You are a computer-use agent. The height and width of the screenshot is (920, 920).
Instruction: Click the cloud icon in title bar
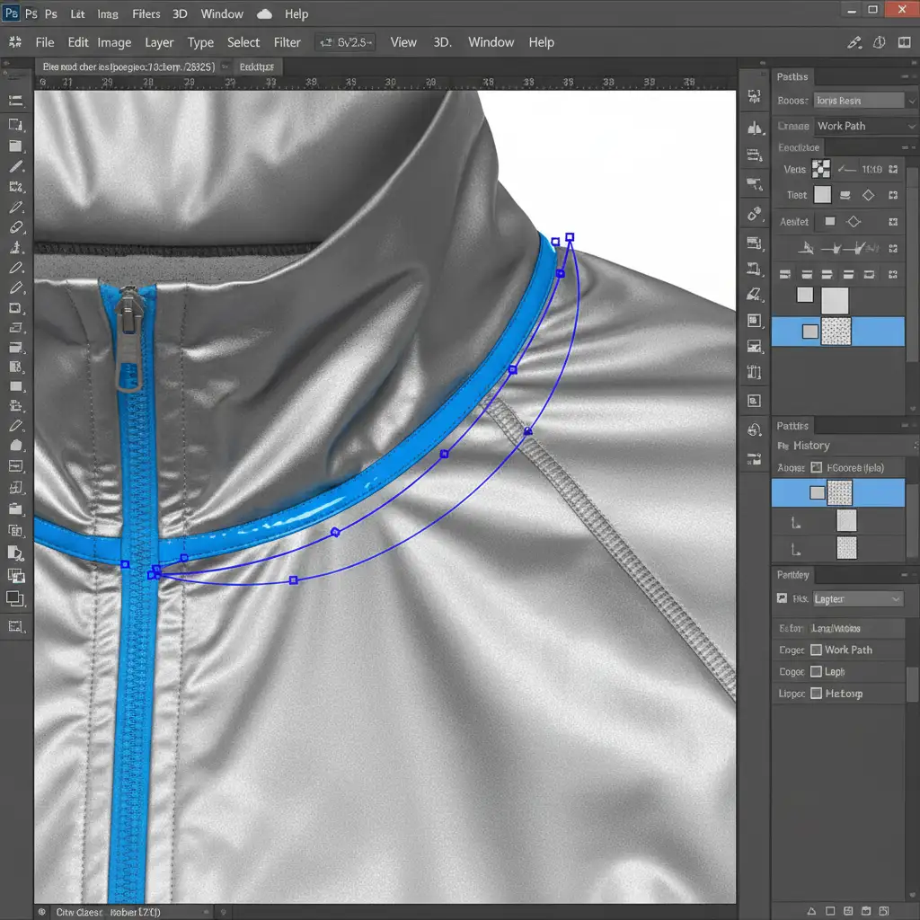coord(264,13)
